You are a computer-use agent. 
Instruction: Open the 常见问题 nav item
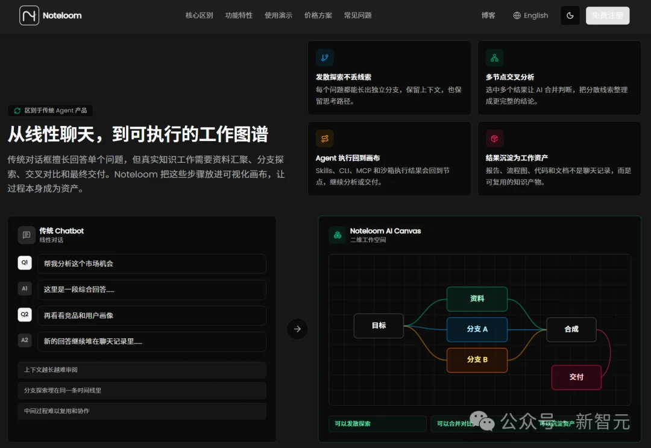point(358,15)
